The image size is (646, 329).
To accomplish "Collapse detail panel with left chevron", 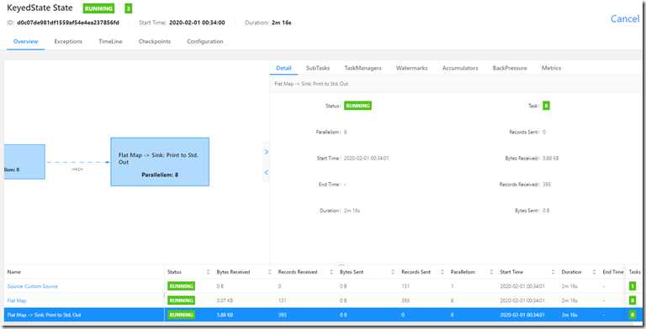I will point(266,172).
